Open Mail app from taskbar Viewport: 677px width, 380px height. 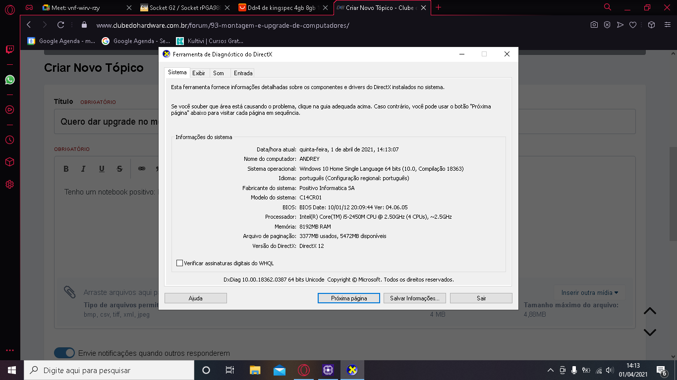(x=280, y=370)
